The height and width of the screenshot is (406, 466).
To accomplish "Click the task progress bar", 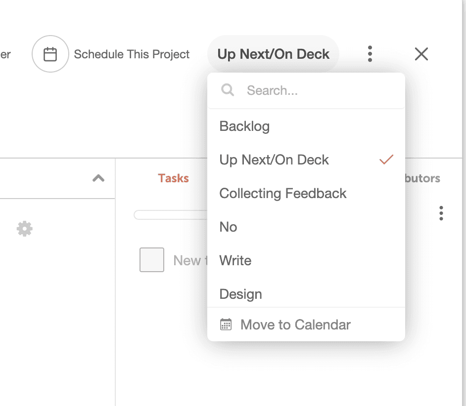I will (x=171, y=214).
